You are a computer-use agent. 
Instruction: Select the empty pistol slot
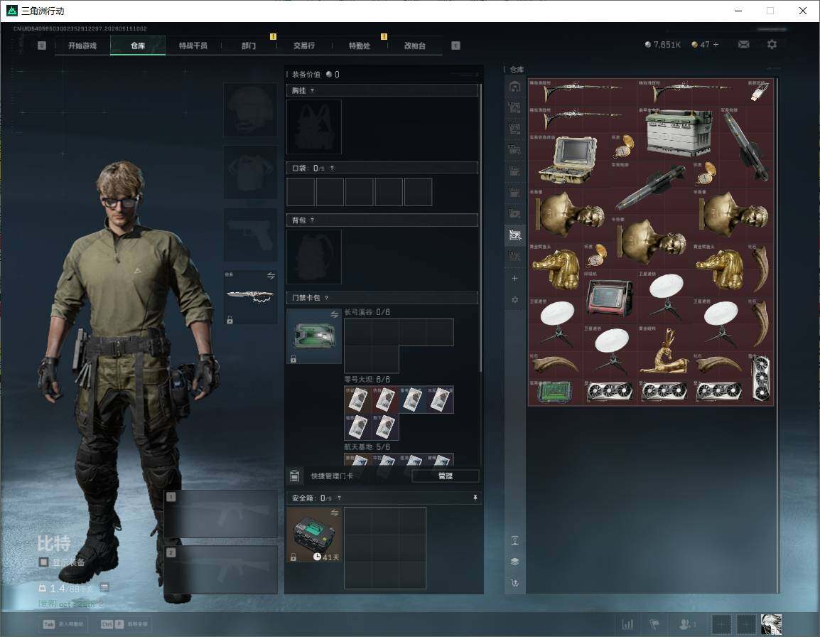pos(251,235)
